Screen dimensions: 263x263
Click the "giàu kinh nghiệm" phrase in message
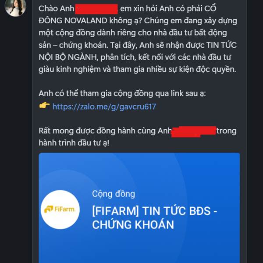[69, 69]
